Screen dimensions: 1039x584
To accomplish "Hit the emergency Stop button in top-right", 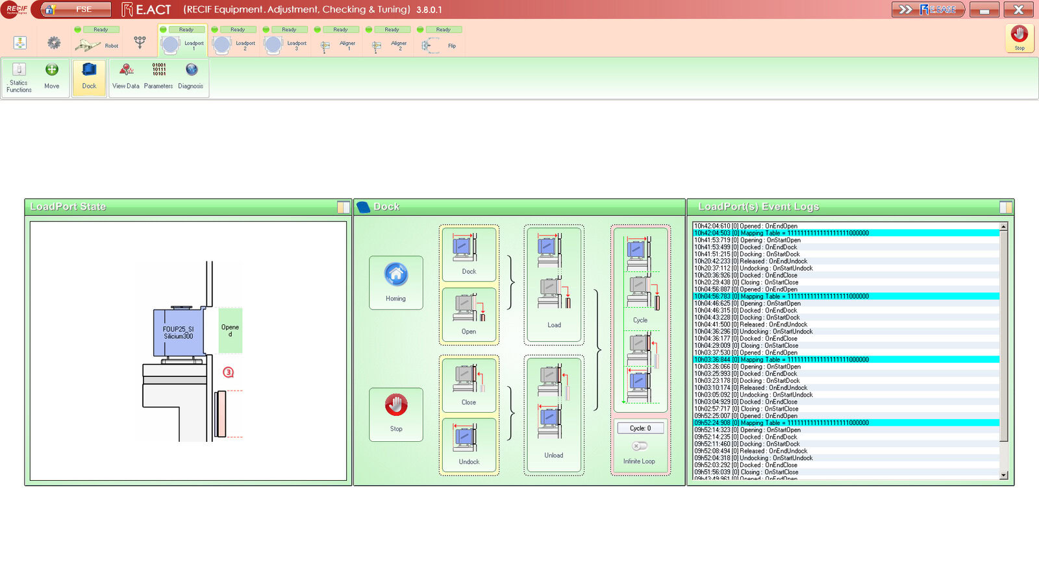I will click(x=1019, y=38).
